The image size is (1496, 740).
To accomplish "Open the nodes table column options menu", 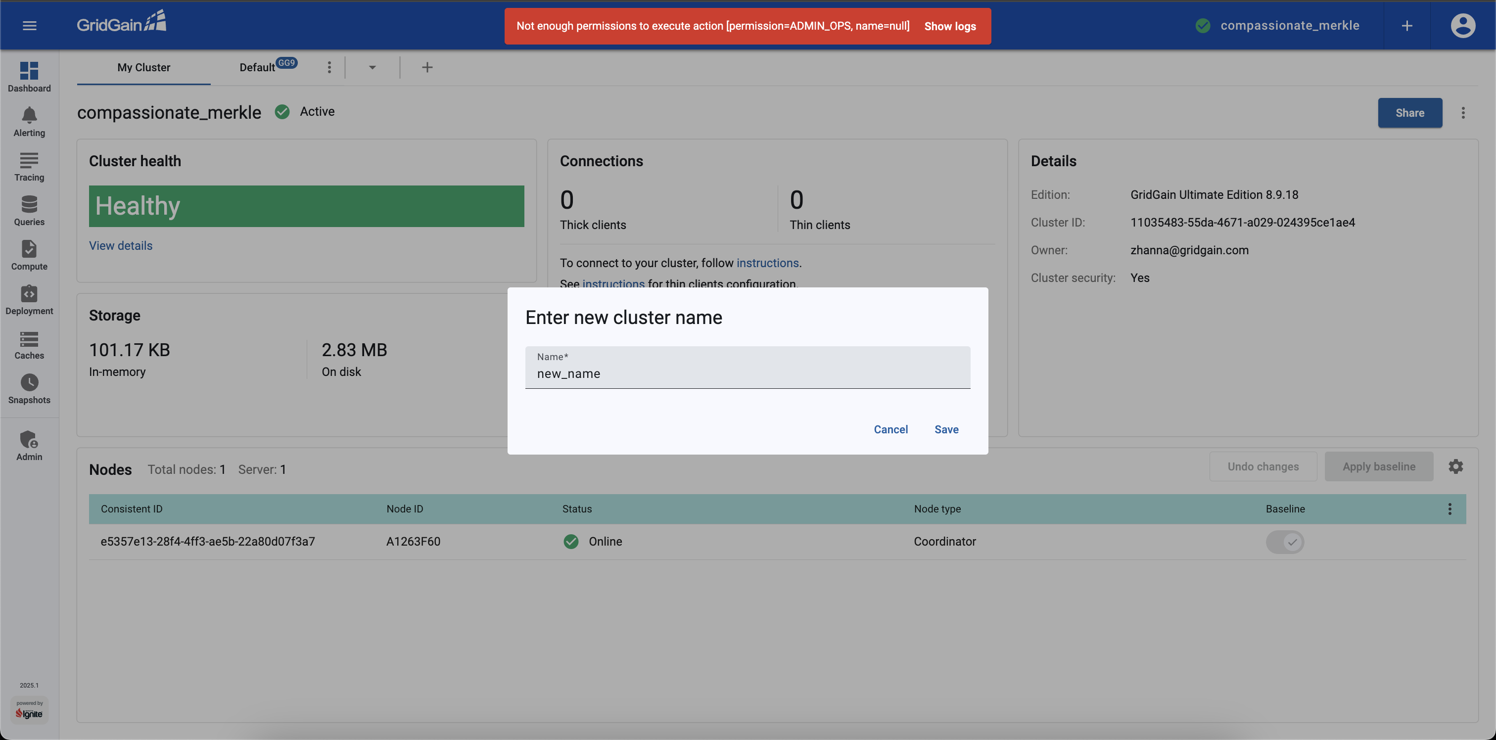I will (x=1449, y=509).
